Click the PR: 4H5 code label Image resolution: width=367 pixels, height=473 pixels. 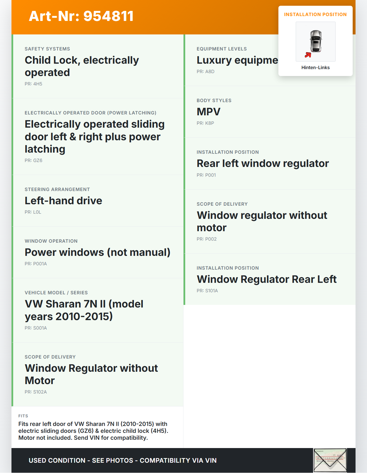(34, 84)
